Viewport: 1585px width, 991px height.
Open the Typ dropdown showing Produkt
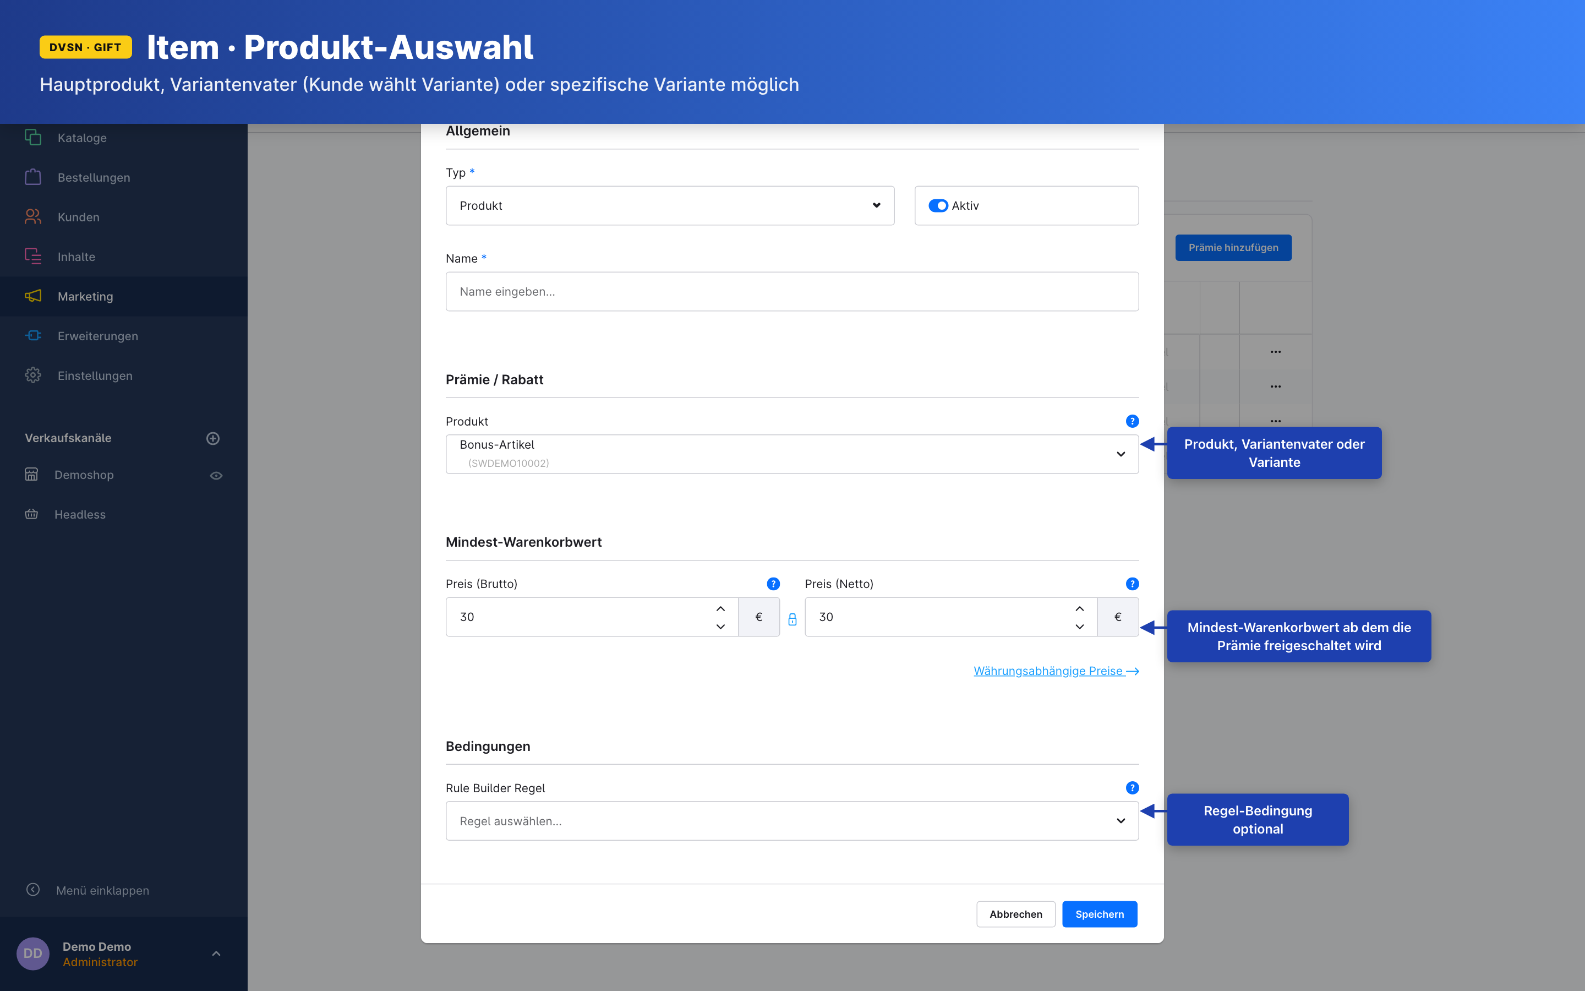tap(669, 206)
